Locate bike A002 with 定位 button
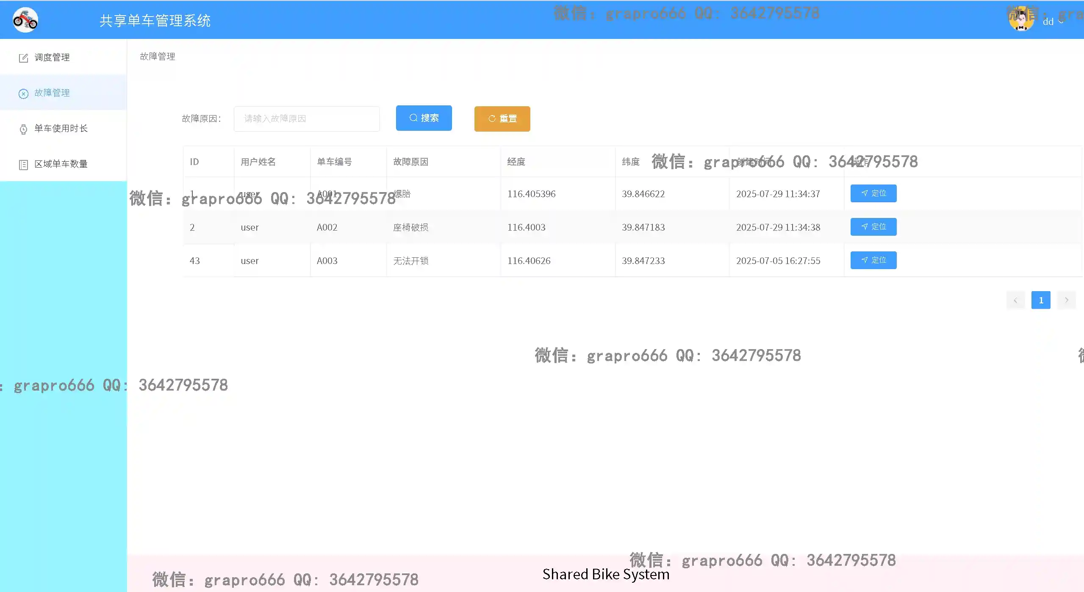The image size is (1084, 592). coord(873,227)
